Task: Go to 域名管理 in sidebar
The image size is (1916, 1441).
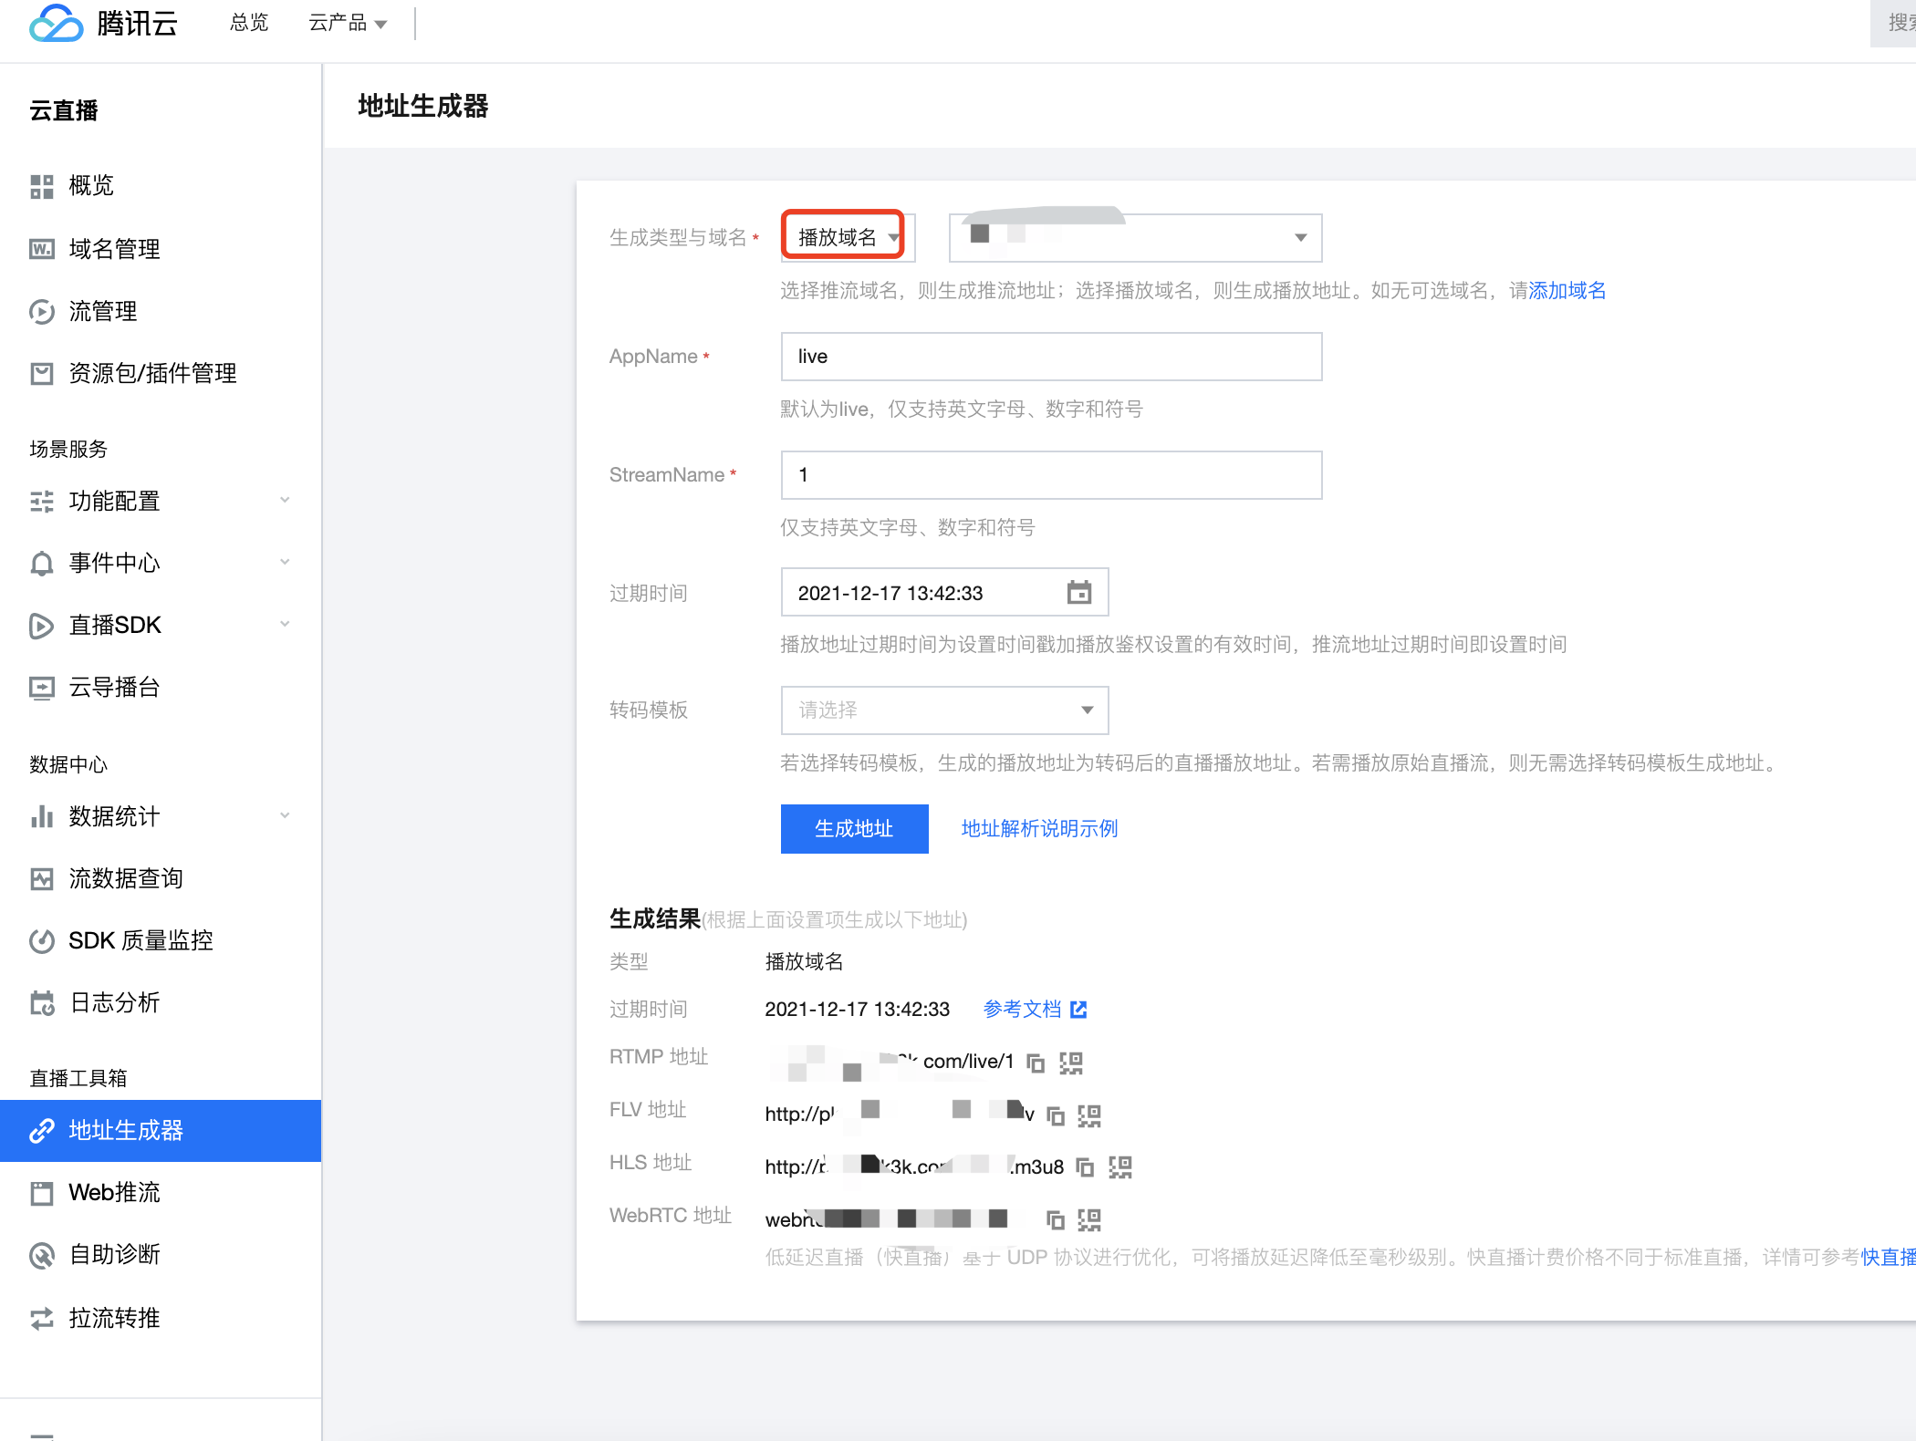Action: [x=114, y=249]
